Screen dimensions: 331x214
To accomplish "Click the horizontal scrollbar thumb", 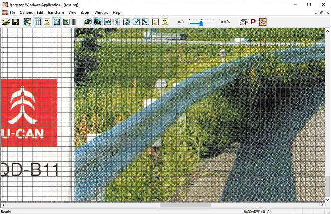I will (185, 205).
